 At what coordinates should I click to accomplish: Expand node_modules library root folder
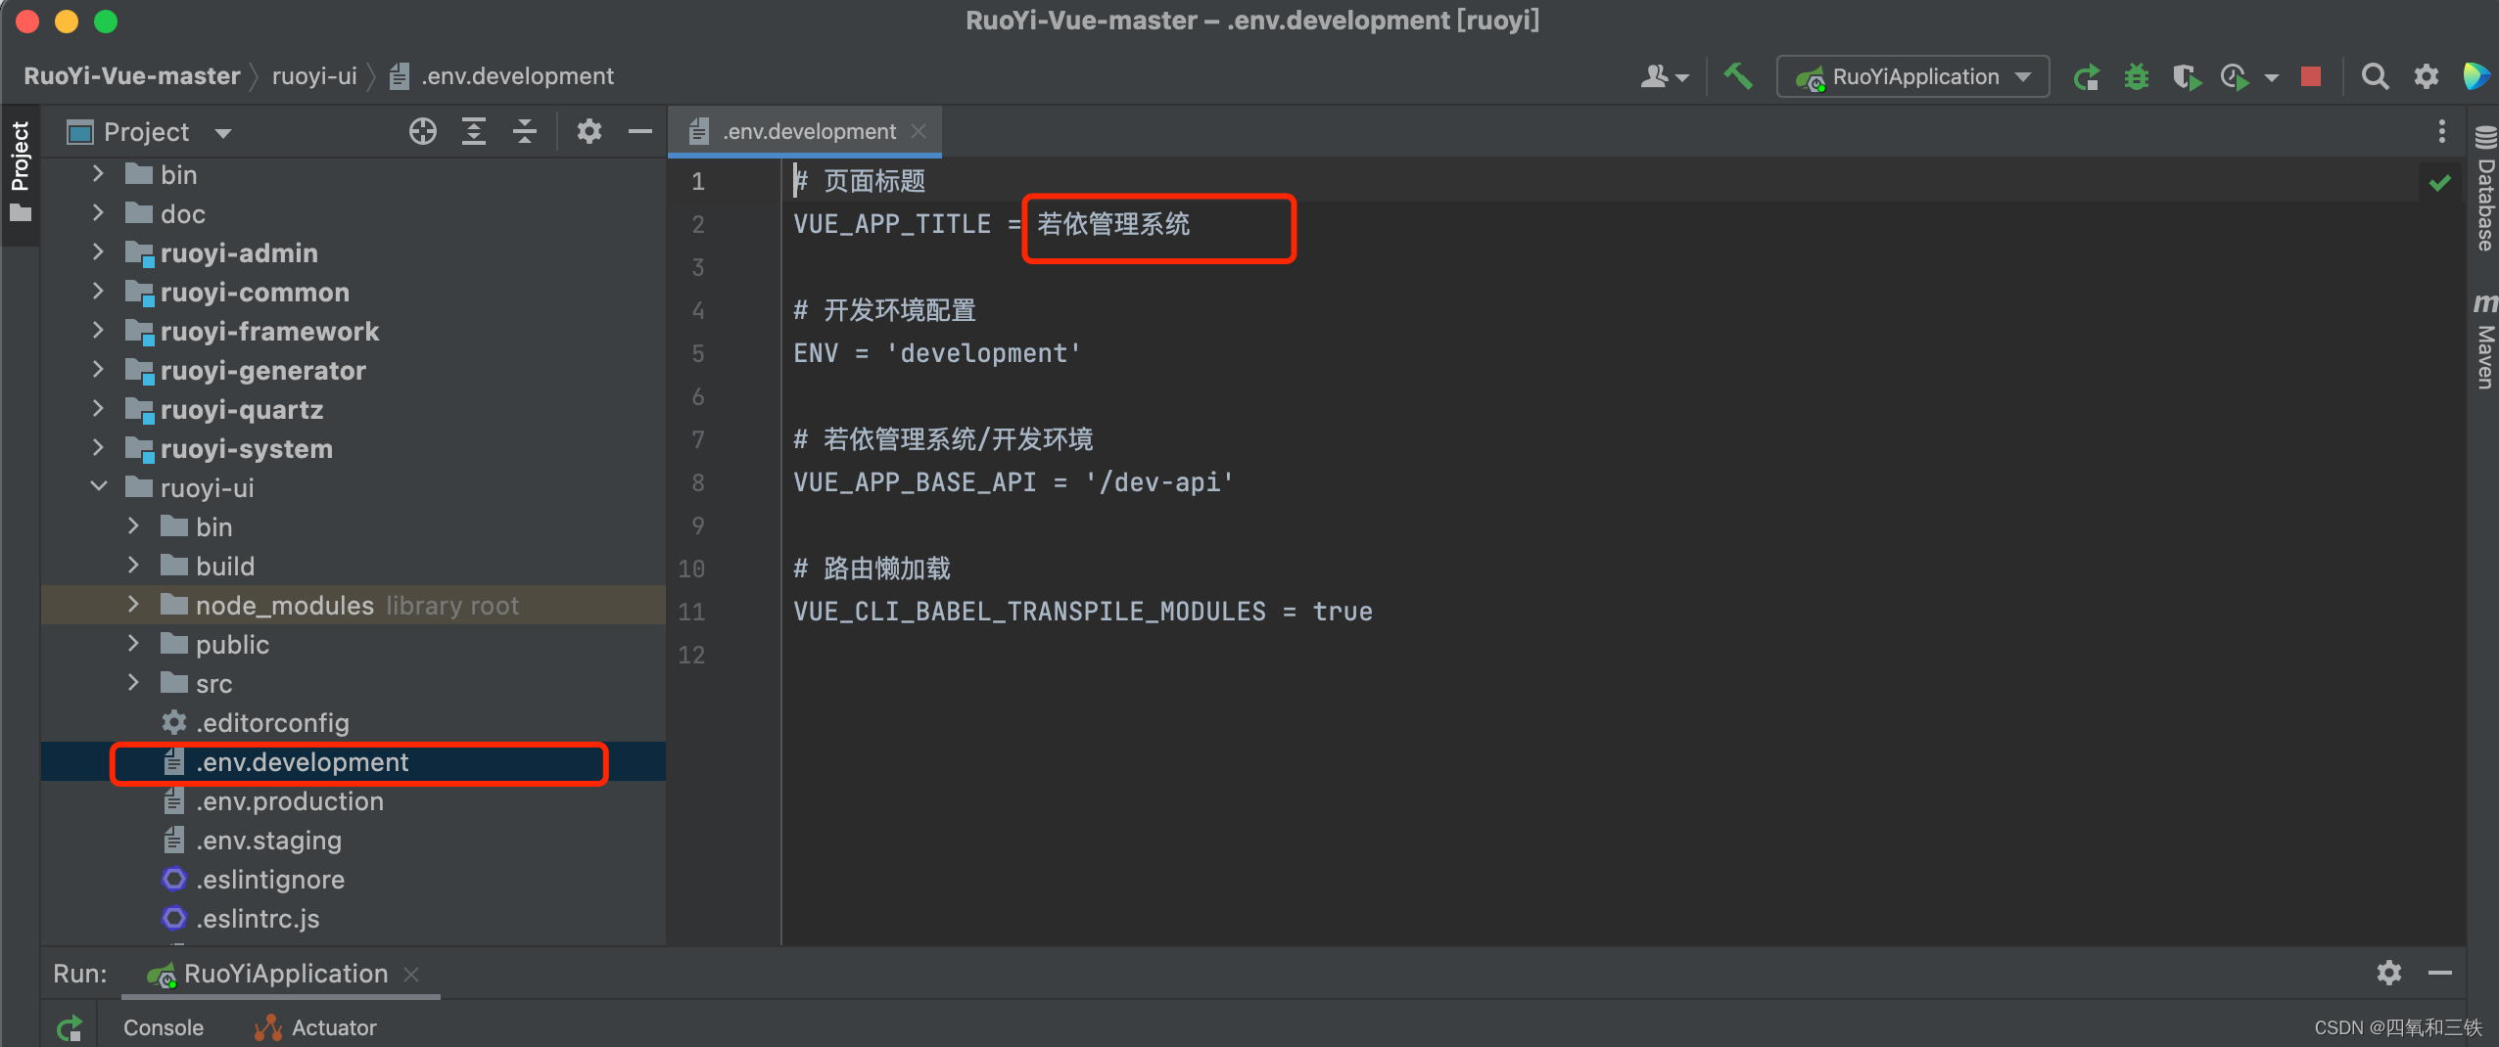click(x=133, y=605)
